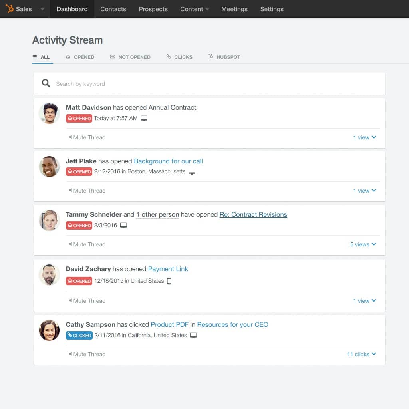Click the link icon on the CLICKS tab
This screenshot has height=409, width=409.
click(x=169, y=56)
